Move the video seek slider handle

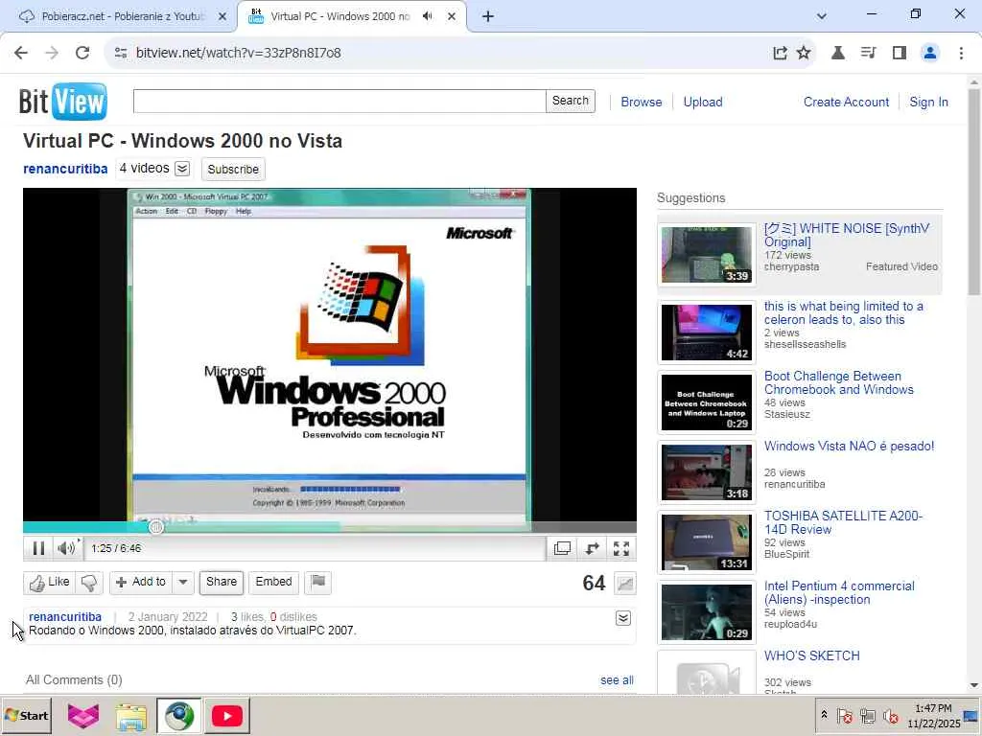156,528
